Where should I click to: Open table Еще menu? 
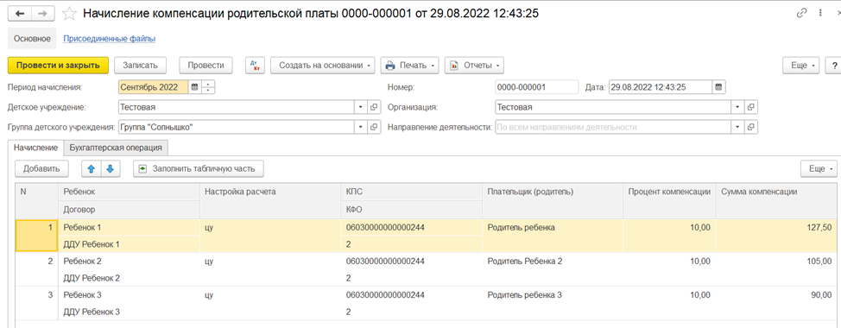pos(819,169)
